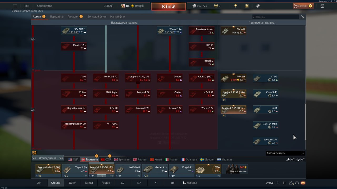This screenshot has height=189, width=337.
Task: Select SPz BMP-1 in research tree
Action: coord(74,31)
